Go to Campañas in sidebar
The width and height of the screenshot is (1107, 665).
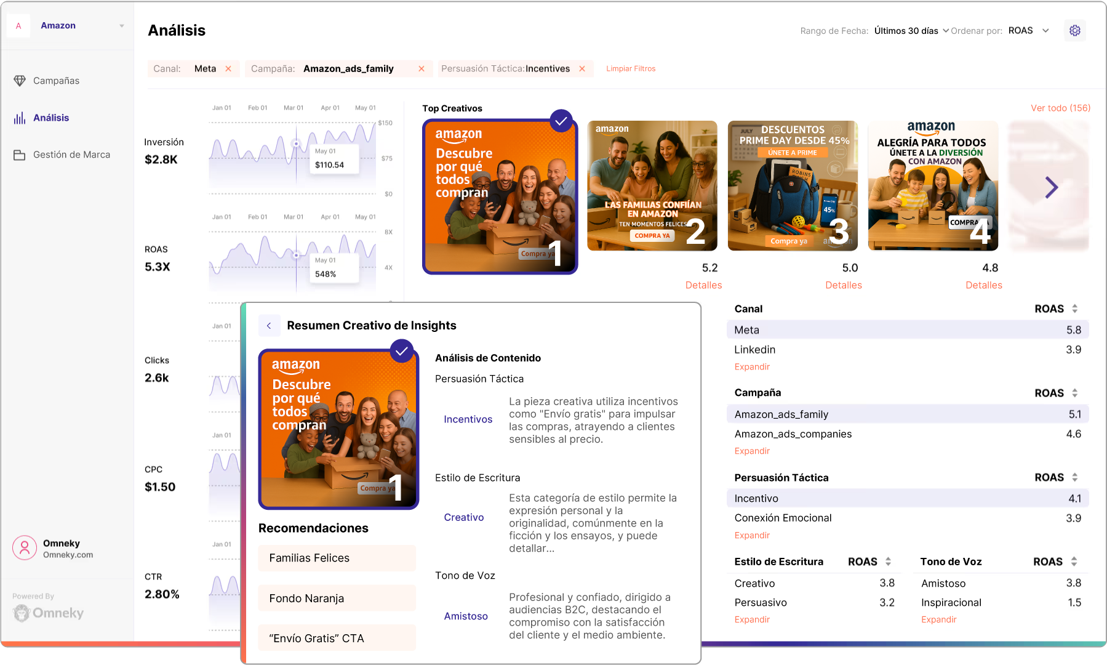pyautogui.click(x=56, y=81)
